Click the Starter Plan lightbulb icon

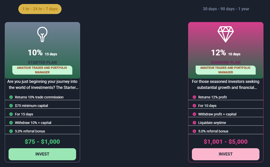click(42, 34)
